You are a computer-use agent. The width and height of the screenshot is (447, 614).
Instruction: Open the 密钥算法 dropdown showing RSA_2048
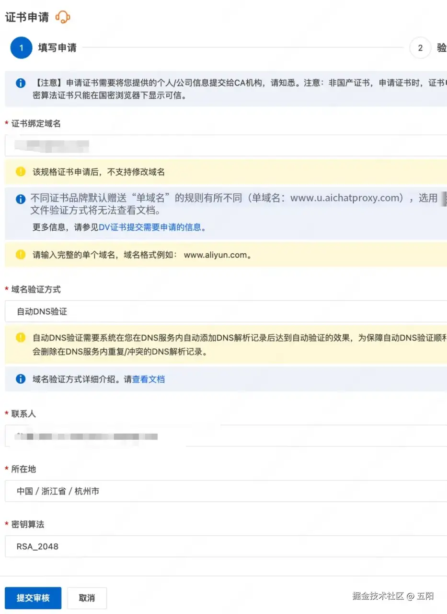(x=226, y=546)
